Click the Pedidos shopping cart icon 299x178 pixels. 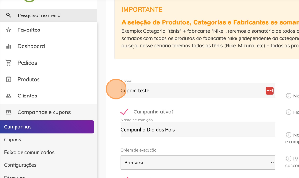tap(8, 63)
